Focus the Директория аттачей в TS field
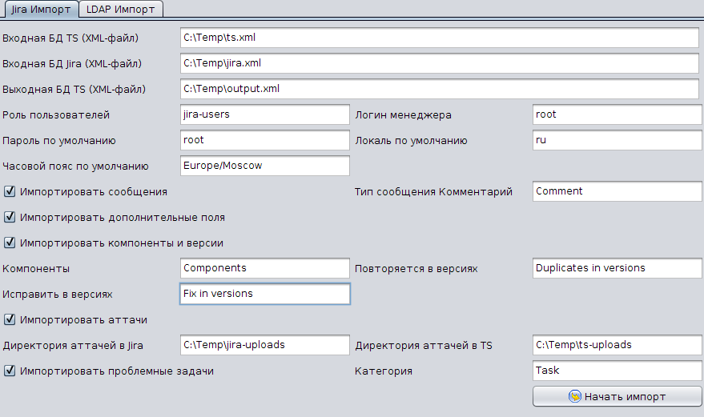Image resolution: width=704 pixels, height=417 pixels. 617,345
